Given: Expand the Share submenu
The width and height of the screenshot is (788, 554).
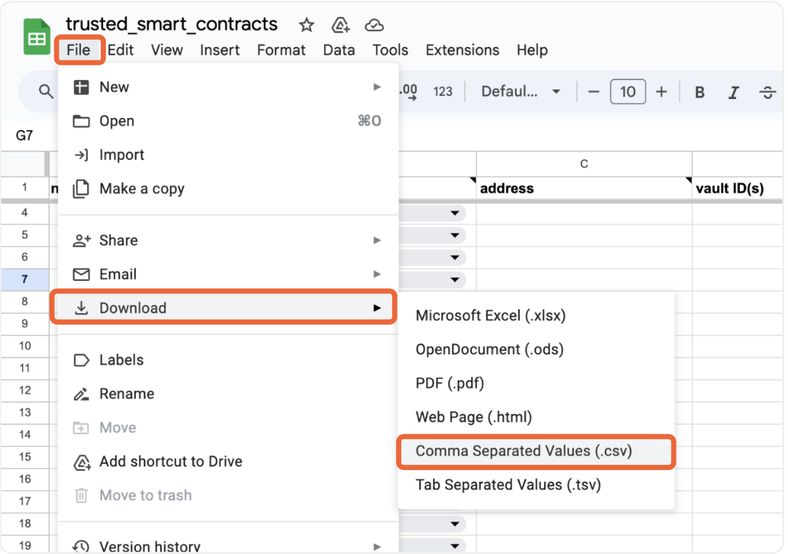Looking at the screenshot, I should pyautogui.click(x=228, y=240).
